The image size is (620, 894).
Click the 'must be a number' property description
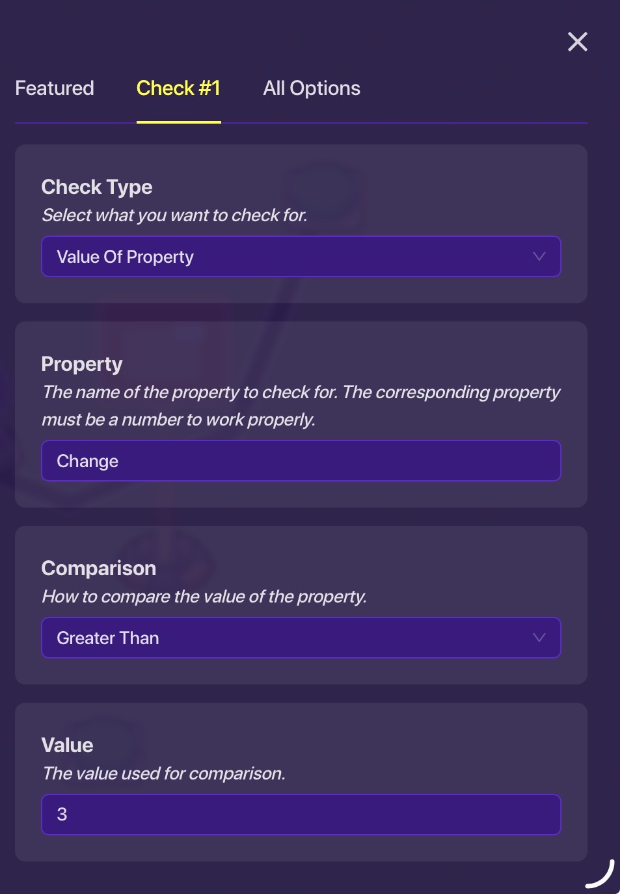tap(178, 420)
